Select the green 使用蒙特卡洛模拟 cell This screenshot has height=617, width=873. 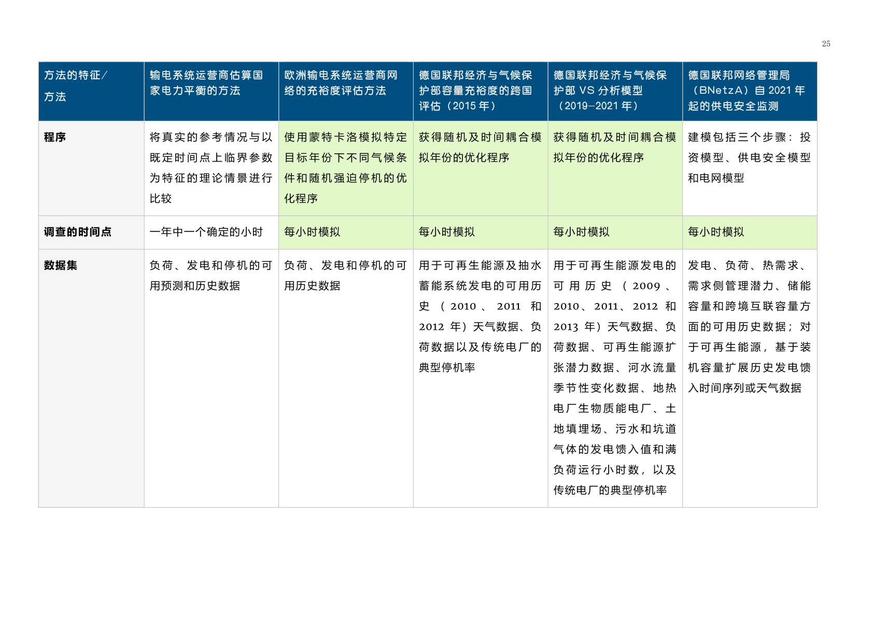[x=345, y=168]
